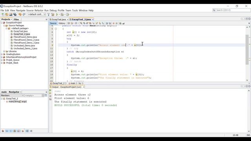Click the ExcepTest_2 breadcrumb item
This screenshot has width=251, height=141.
coord(58,83)
